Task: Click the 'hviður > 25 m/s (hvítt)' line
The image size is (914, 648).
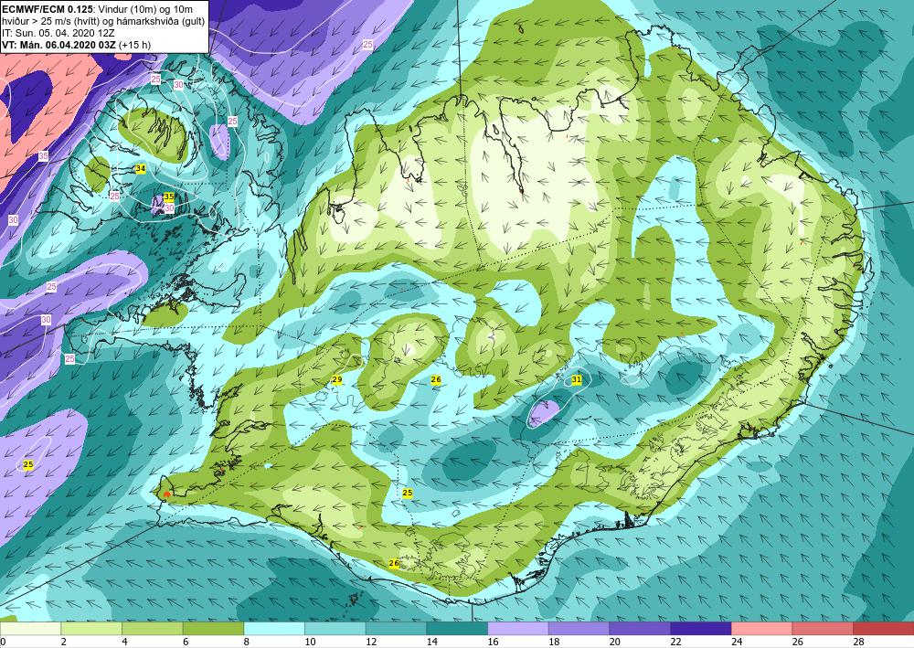Action: tap(104, 21)
